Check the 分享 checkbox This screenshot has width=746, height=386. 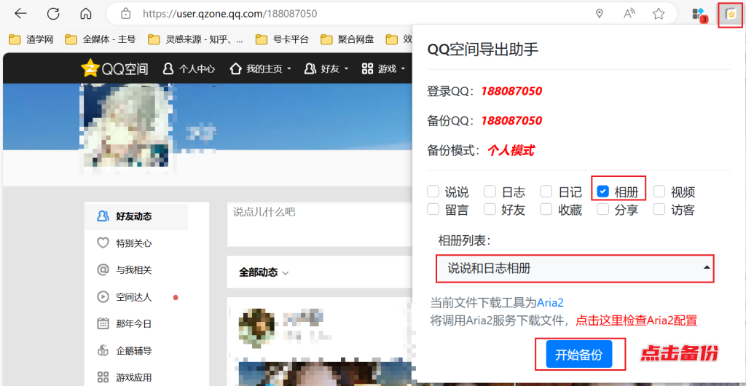click(x=602, y=209)
